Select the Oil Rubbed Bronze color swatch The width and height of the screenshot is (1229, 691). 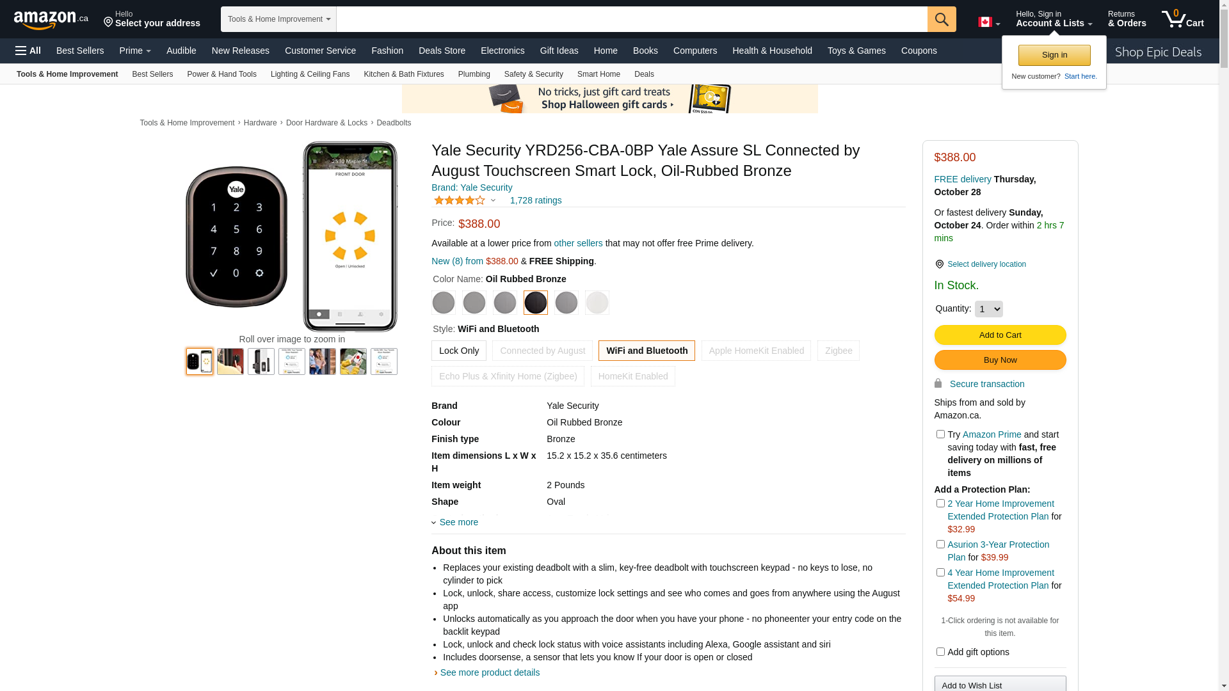pos(536,303)
